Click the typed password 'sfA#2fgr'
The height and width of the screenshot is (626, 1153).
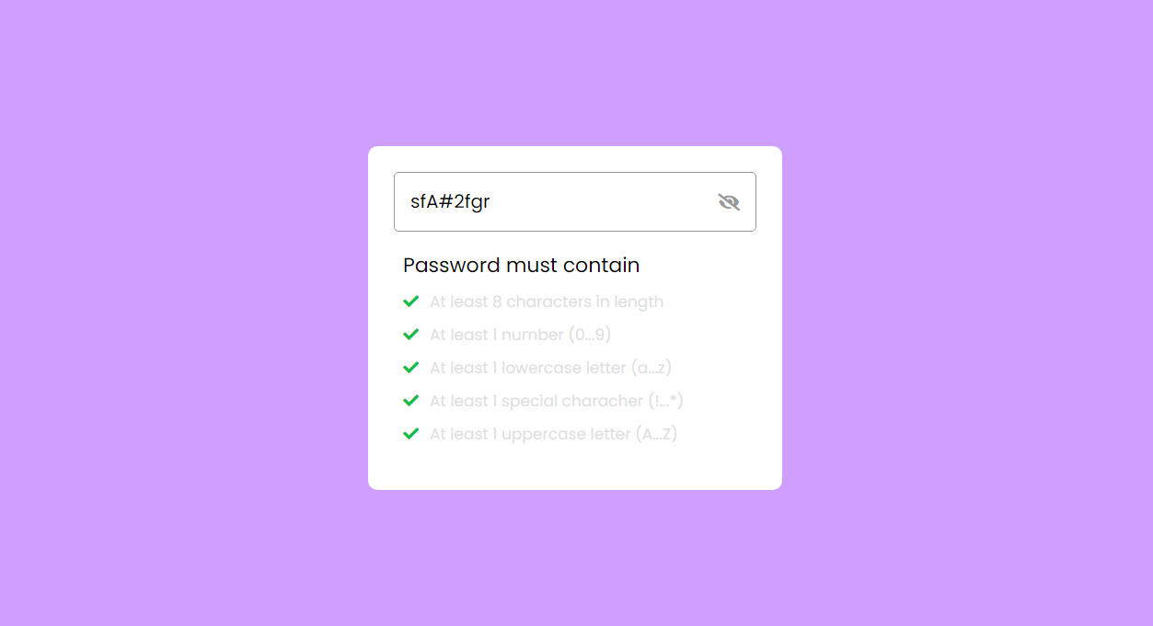[450, 201]
